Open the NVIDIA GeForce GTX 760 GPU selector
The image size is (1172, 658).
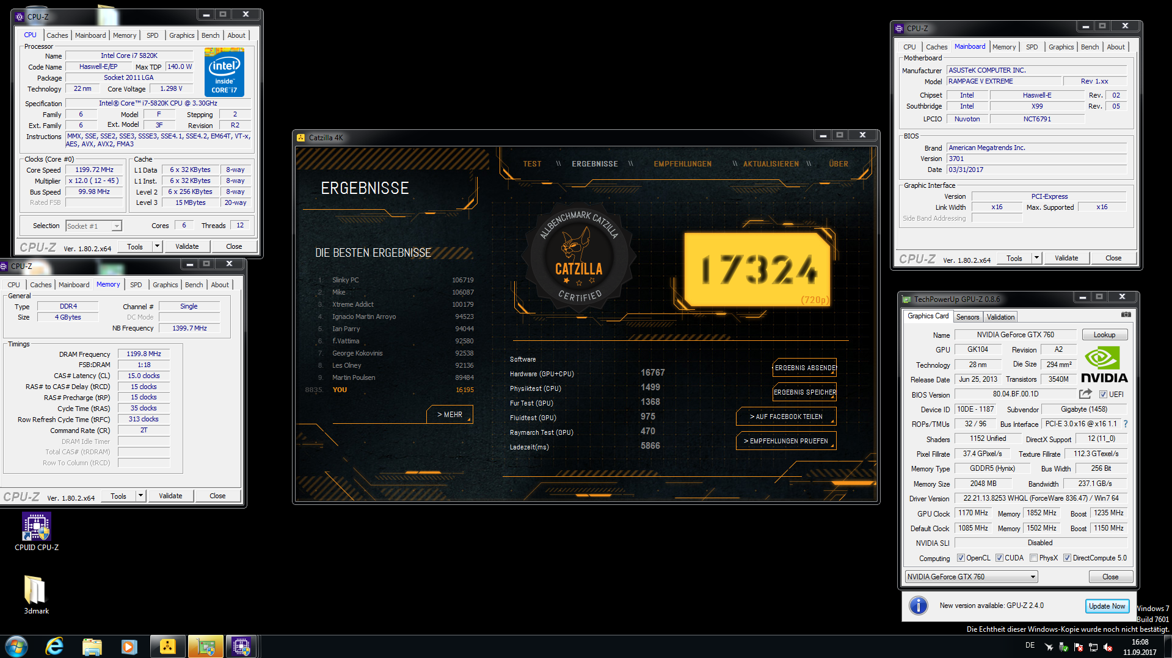coord(971,577)
